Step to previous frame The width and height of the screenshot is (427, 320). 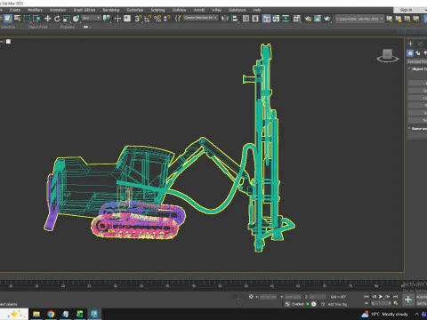pyautogui.click(x=374, y=296)
